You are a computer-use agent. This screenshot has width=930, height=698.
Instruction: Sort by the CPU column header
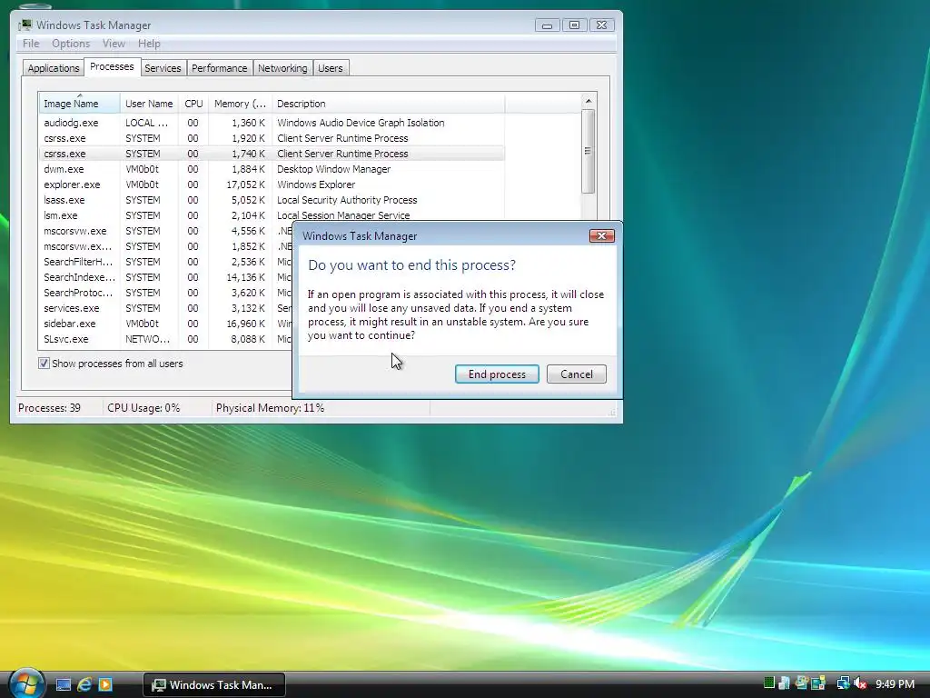pos(193,104)
